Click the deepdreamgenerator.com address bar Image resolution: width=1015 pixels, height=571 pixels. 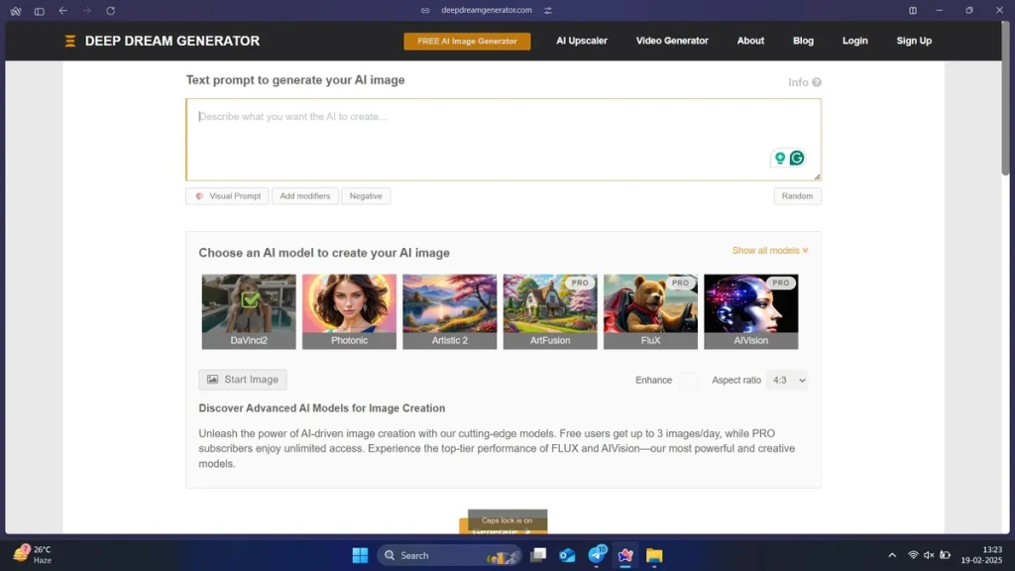(486, 10)
